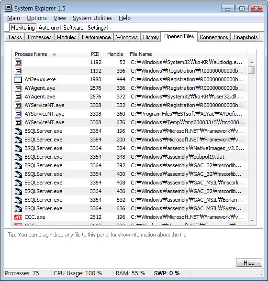Open the Windows tab
The image size is (268, 281).
127,37
